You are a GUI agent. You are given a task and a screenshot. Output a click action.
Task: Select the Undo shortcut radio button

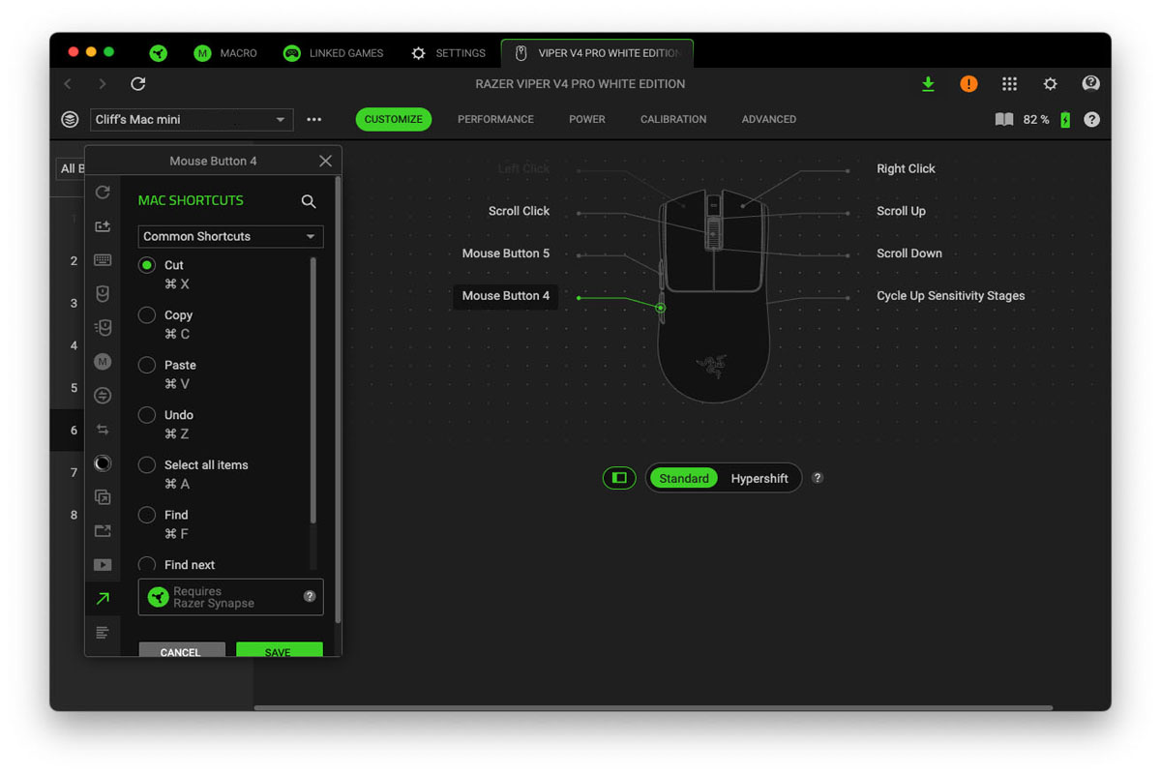[147, 414]
